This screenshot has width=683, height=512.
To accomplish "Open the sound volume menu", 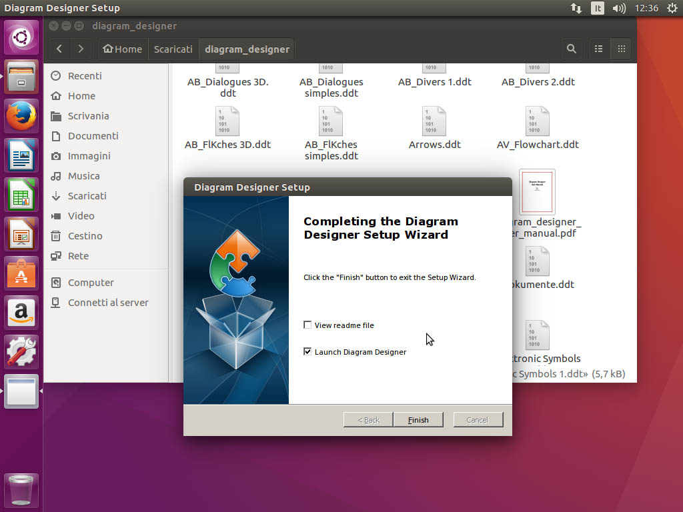I will click(x=619, y=8).
